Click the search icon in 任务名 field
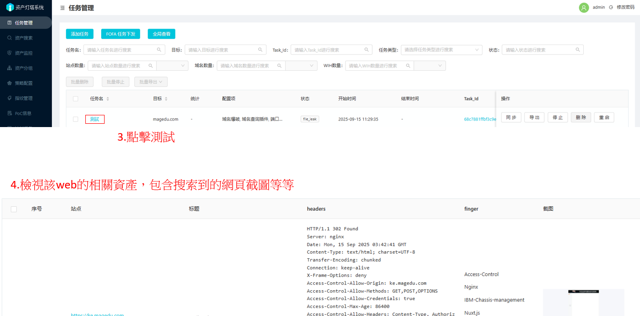The height and width of the screenshot is (316, 640). pos(159,50)
